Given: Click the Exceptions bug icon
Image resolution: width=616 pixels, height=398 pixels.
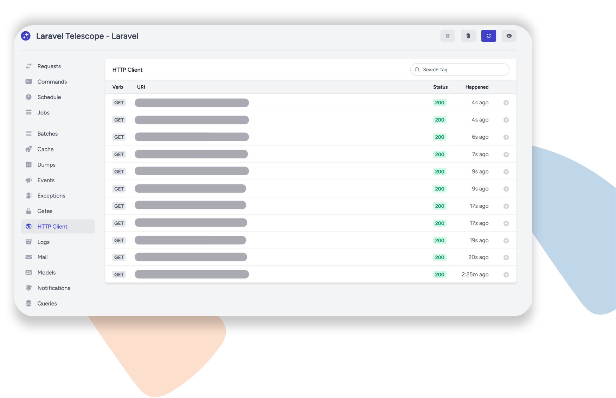Looking at the screenshot, I should point(29,195).
